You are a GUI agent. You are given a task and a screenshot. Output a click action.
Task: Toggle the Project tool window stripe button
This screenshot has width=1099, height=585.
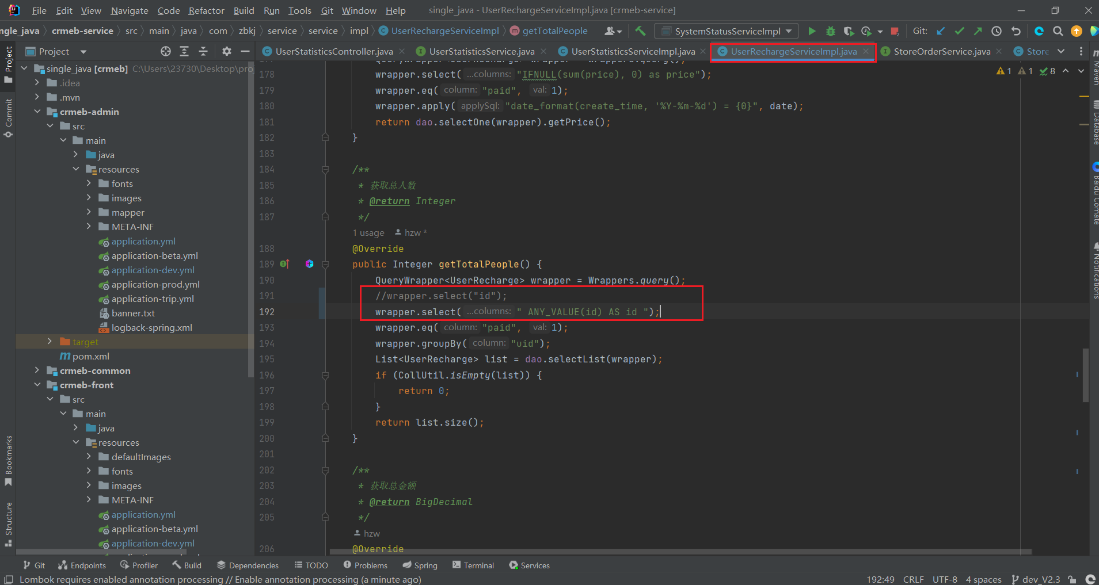point(8,64)
